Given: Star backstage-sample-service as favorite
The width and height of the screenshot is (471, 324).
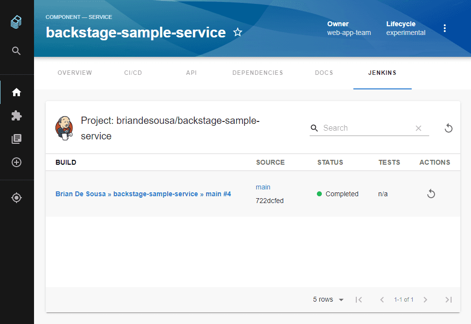Looking at the screenshot, I should (x=238, y=32).
